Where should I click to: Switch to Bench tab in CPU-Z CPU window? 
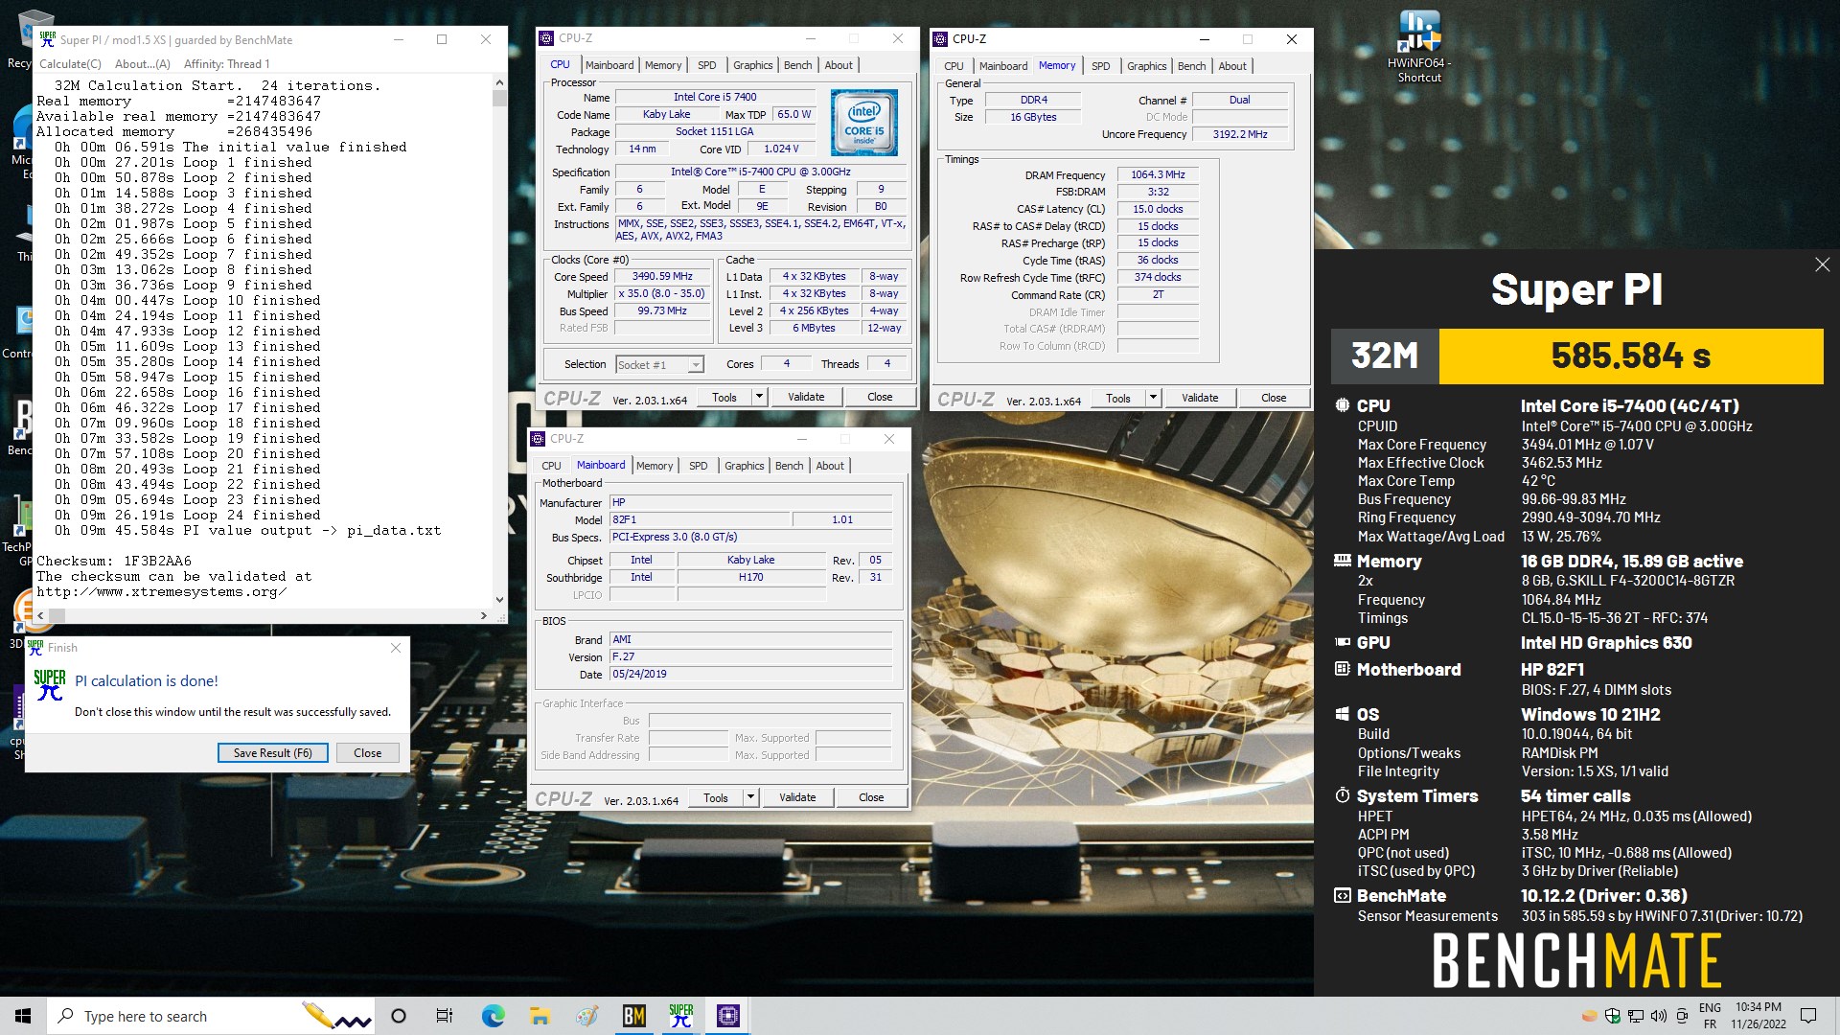(797, 65)
